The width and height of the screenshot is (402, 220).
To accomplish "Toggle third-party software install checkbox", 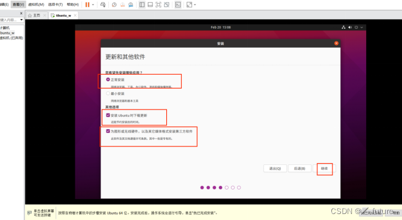I will coord(108,131).
